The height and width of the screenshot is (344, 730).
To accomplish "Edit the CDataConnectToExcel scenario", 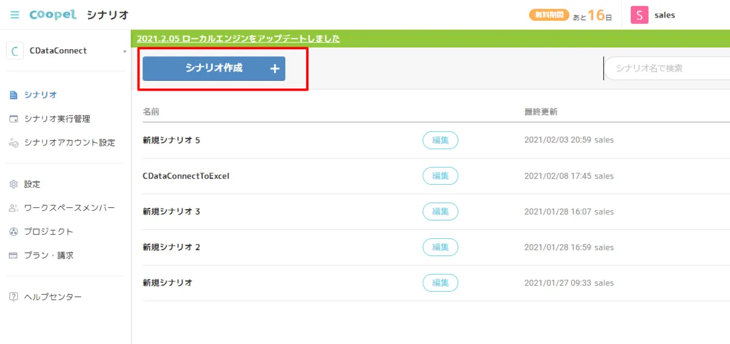I will [x=440, y=176].
